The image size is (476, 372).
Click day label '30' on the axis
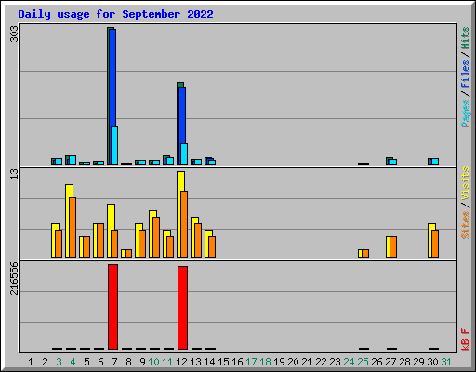(x=432, y=362)
